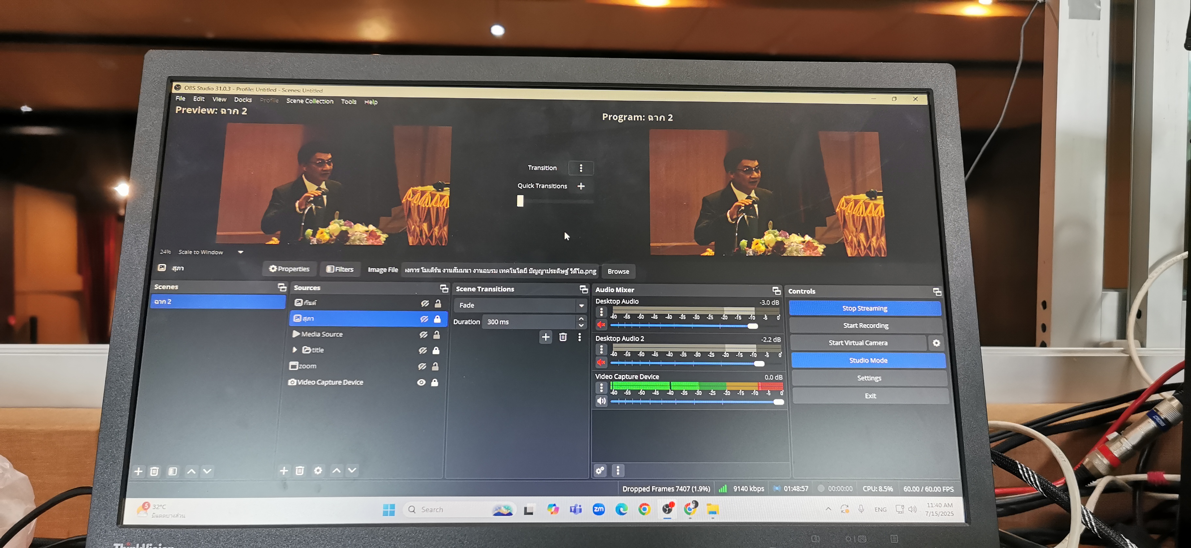Viewport: 1191px width, 548px height.
Task: Open the Tools menu
Action: click(x=349, y=102)
